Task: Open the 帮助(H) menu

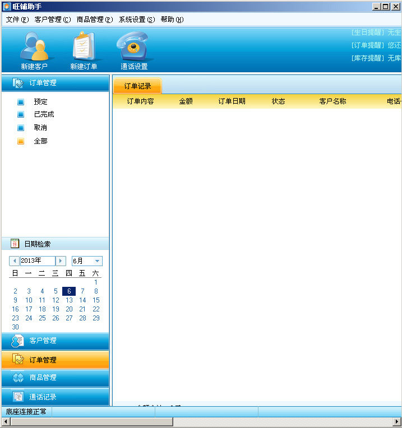Action: 172,20
